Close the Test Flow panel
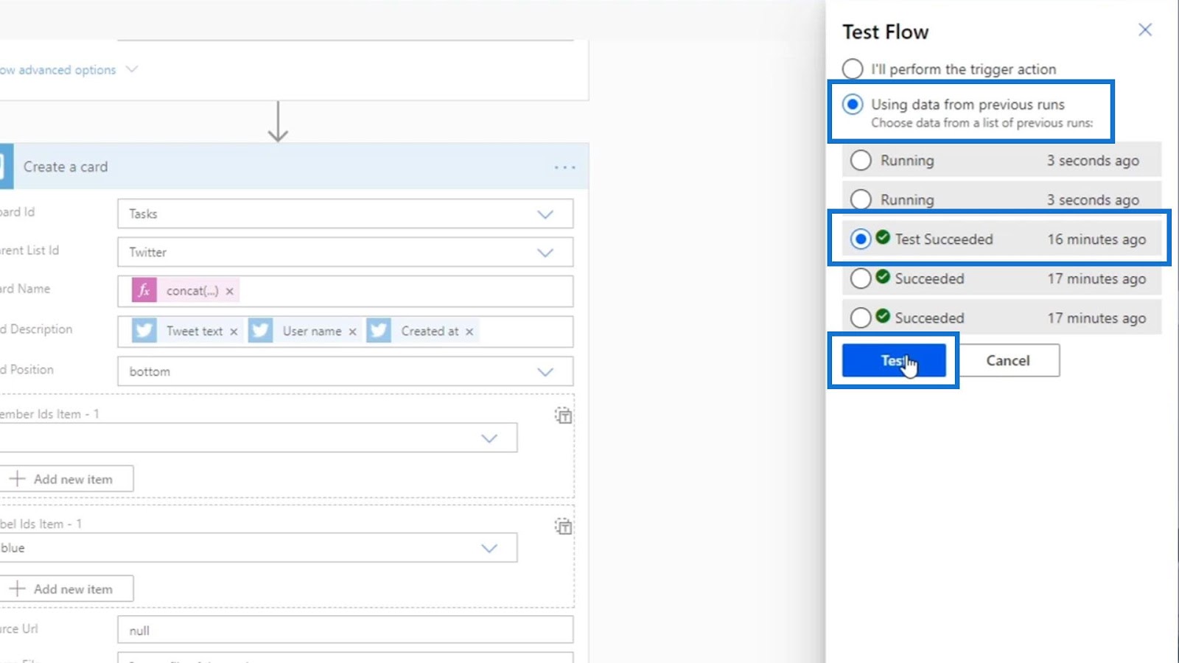The width and height of the screenshot is (1179, 663). click(1144, 29)
